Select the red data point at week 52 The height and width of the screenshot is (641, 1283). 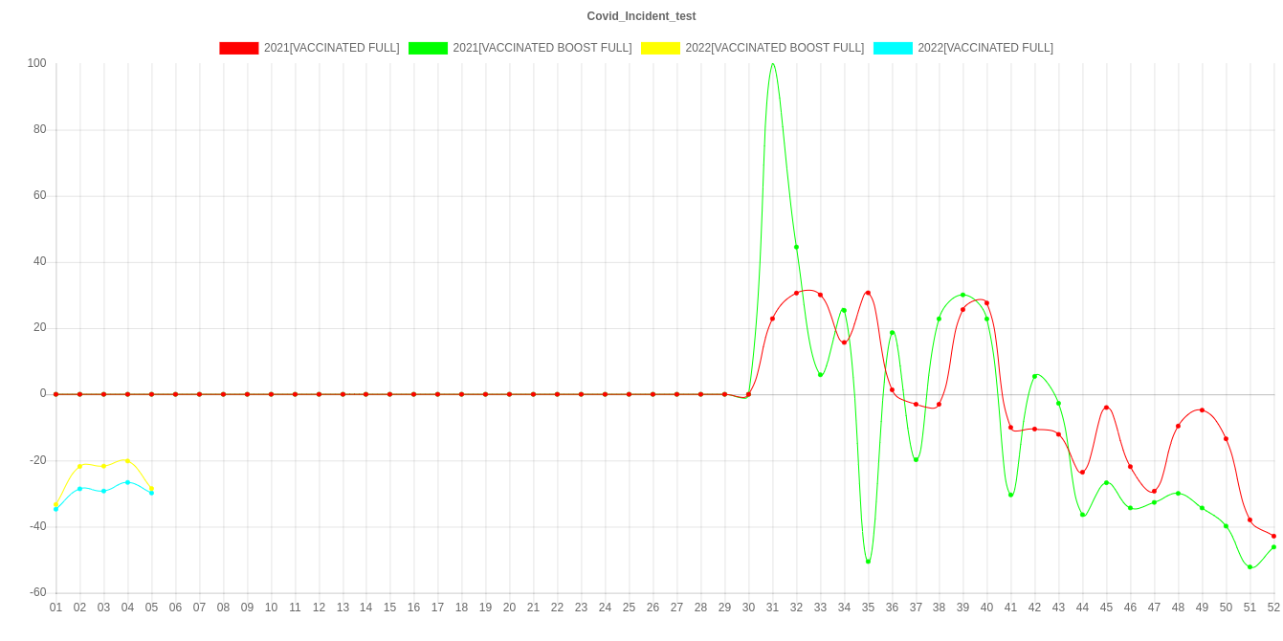click(x=1273, y=537)
